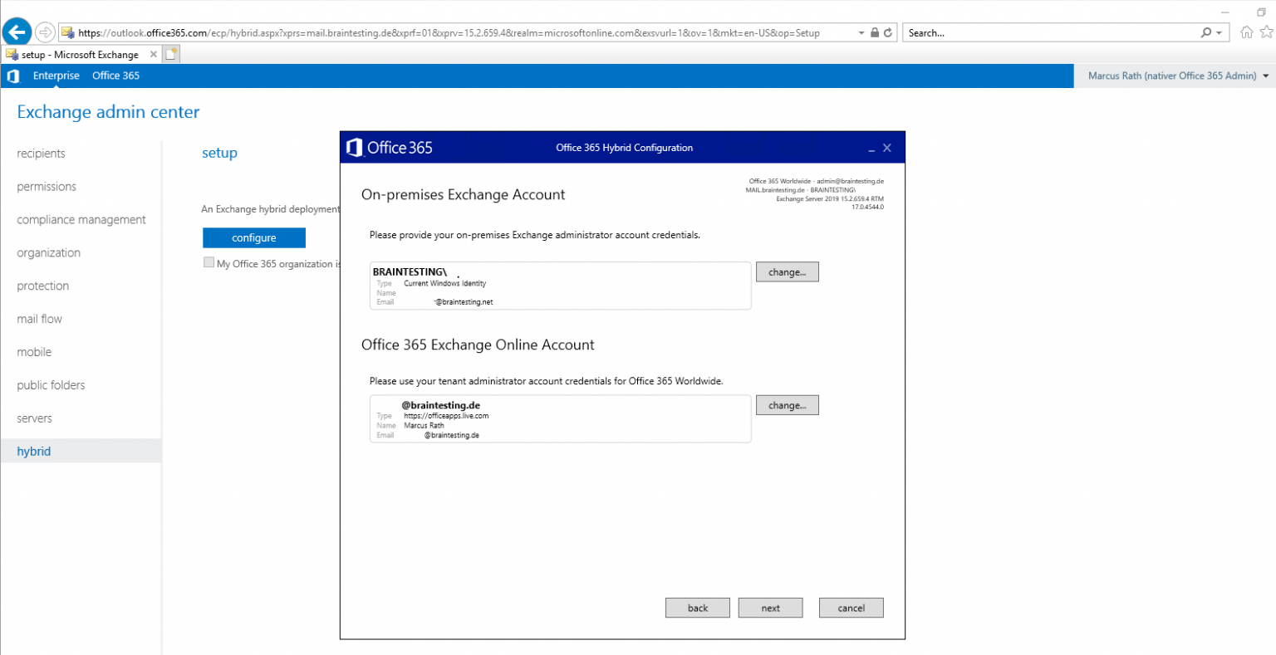The height and width of the screenshot is (655, 1276).
Task: Open the address bar dropdown arrow
Action: click(x=861, y=32)
